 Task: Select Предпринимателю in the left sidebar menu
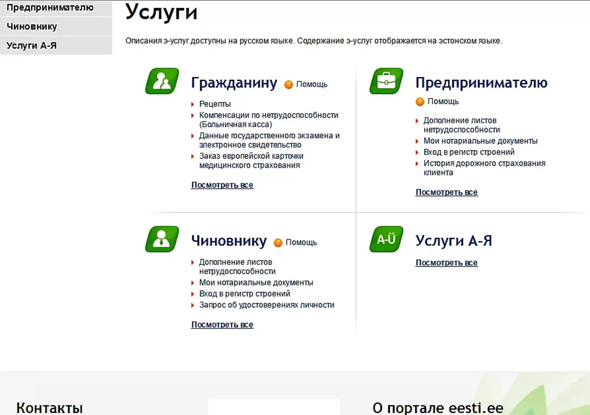[x=50, y=8]
